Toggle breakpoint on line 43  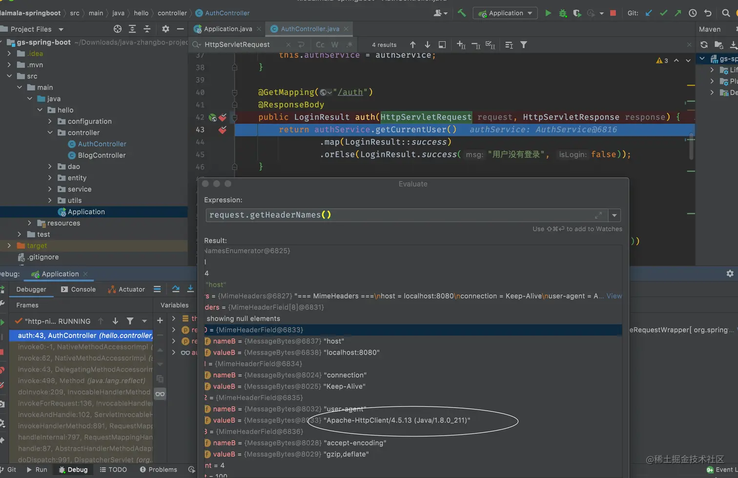click(223, 130)
